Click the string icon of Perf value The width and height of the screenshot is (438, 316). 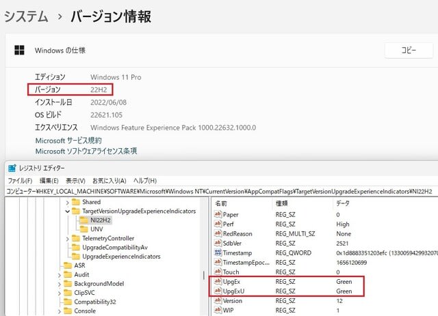coord(218,224)
